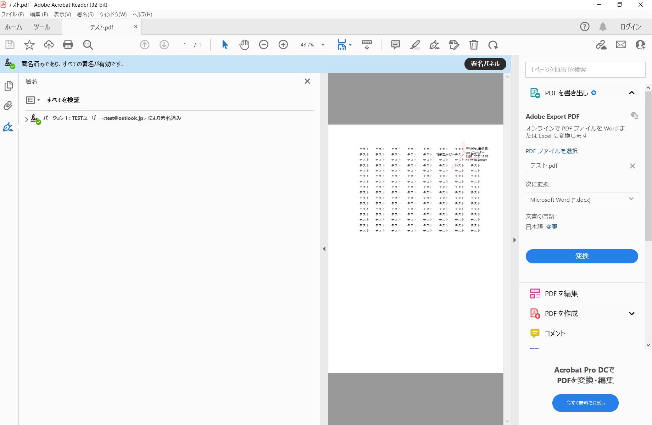Open the Microsoft Word format dropdown

[582, 199]
